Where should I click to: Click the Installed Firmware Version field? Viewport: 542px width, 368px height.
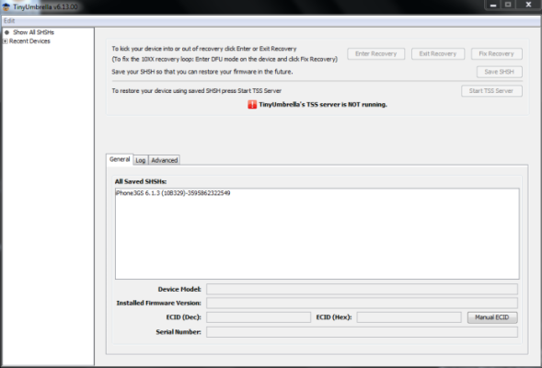[362, 303]
